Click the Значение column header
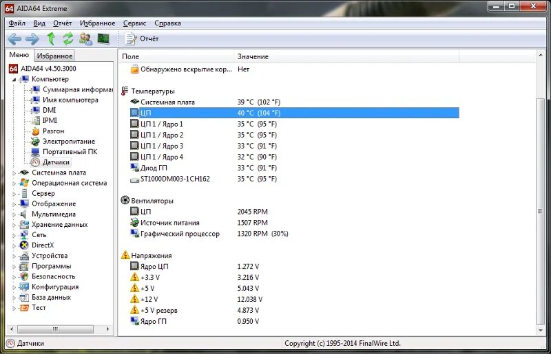The height and width of the screenshot is (354, 551). click(x=346, y=56)
